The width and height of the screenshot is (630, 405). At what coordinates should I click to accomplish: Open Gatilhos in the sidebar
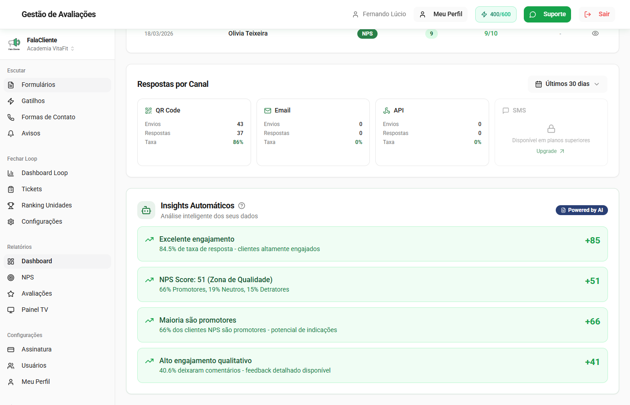pos(33,101)
